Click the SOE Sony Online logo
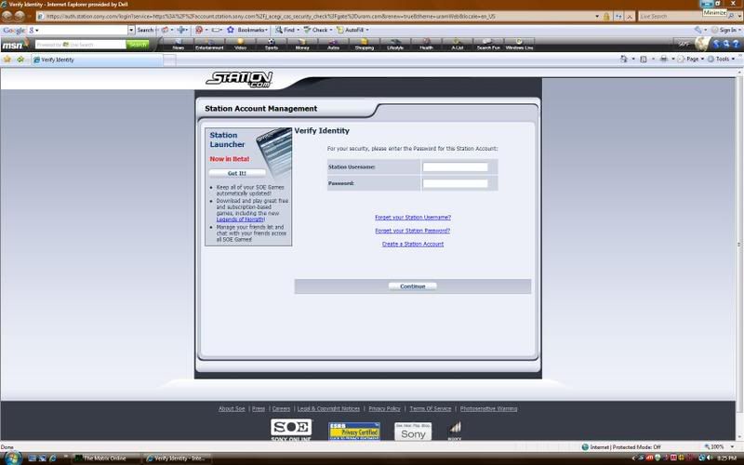 pos(289,431)
